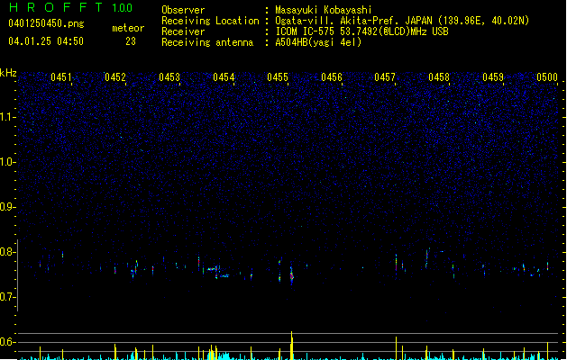The height and width of the screenshot is (360, 567).
Task: Click the meteor count value 23
Action: pos(131,41)
